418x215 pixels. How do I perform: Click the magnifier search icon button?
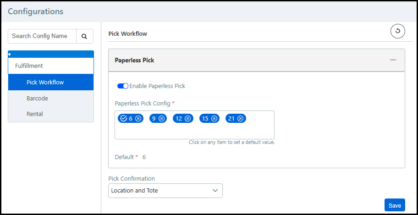tap(84, 36)
